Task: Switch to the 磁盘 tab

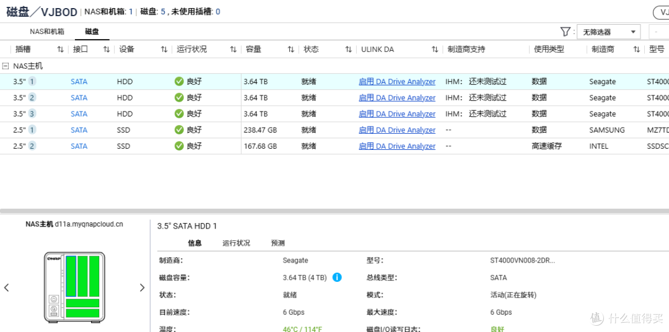Action: click(x=92, y=32)
